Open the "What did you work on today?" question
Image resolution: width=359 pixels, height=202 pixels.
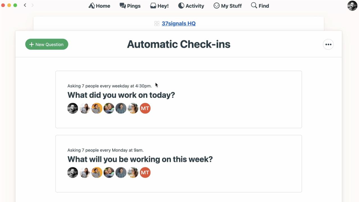point(121,95)
